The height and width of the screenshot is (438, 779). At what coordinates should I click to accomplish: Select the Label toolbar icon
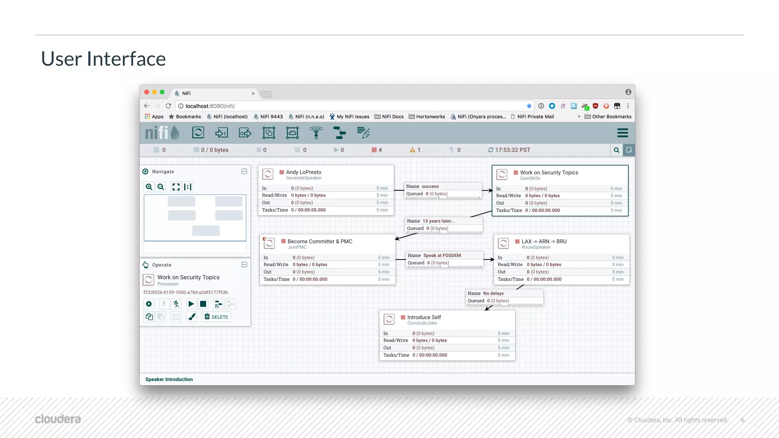tap(363, 133)
